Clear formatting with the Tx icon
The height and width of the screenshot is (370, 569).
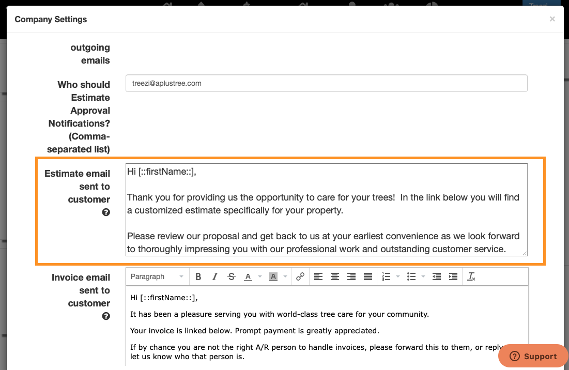click(x=471, y=277)
